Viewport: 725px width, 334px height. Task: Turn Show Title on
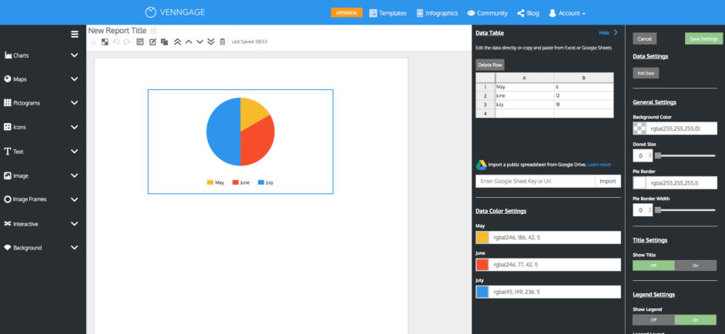tap(696, 266)
